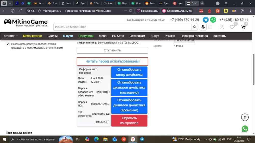This screenshot has width=255, height=143.
Task: Open the Ремонт menu item
Action: coord(170,36)
